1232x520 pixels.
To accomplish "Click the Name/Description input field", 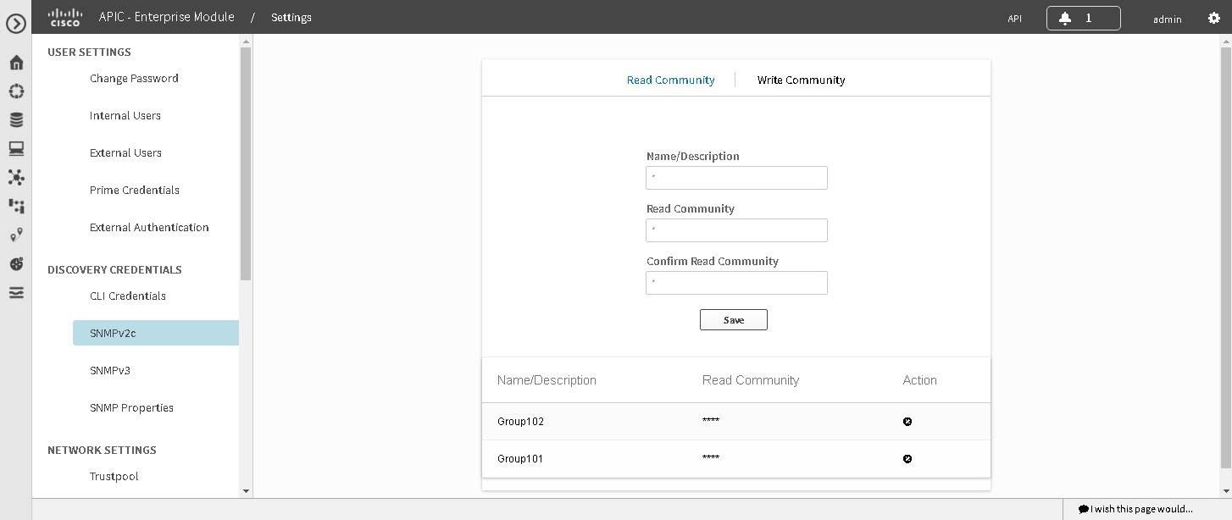I will [735, 178].
